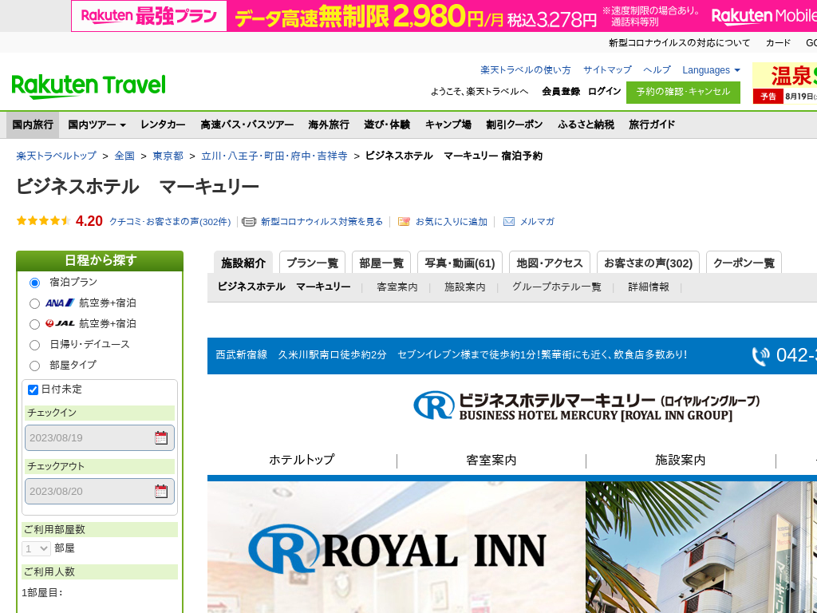Screen dimensions: 817x613
Task: Click the Rakuten Travel logo
Action: [89, 86]
